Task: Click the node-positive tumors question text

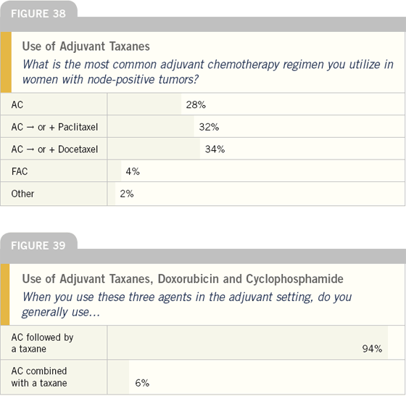Action: coord(207,72)
